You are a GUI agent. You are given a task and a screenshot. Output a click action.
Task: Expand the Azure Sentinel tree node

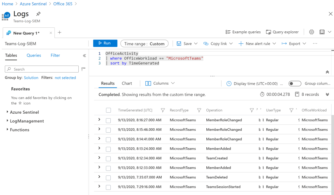(8, 112)
